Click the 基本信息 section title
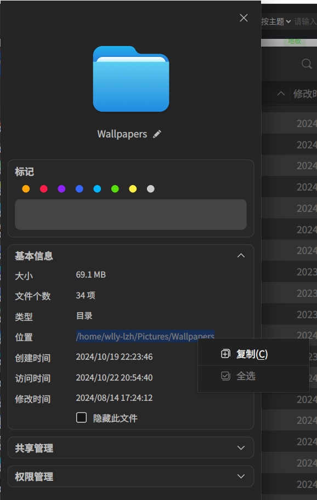The image size is (317, 500). pyautogui.click(x=34, y=256)
